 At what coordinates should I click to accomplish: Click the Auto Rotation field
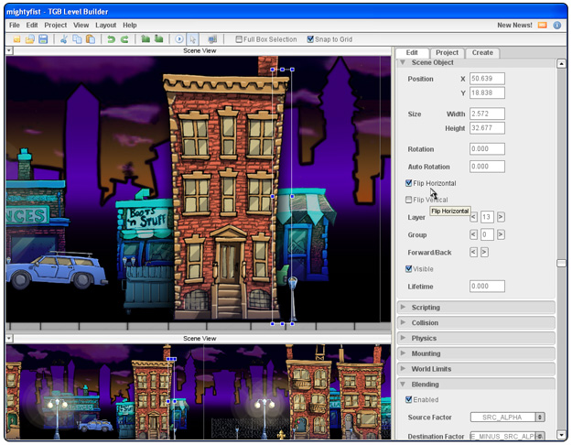tap(487, 166)
